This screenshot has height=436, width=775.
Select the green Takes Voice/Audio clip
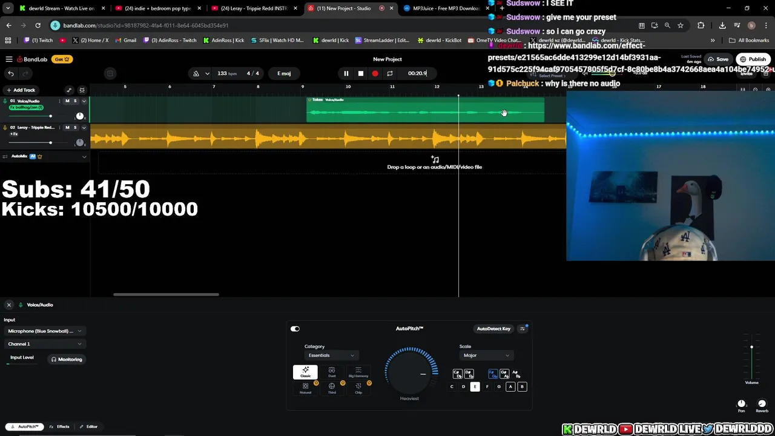pyautogui.click(x=425, y=110)
